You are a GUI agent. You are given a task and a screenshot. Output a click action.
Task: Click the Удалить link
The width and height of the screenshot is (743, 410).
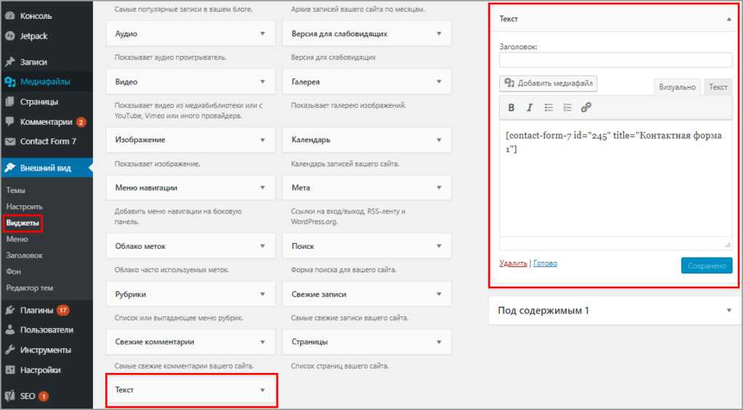513,263
